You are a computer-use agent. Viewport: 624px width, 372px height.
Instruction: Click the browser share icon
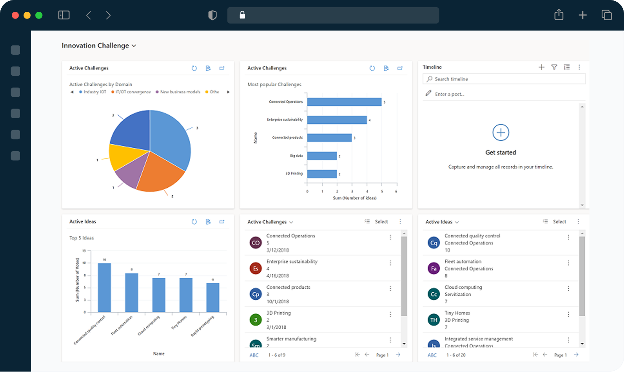point(559,15)
